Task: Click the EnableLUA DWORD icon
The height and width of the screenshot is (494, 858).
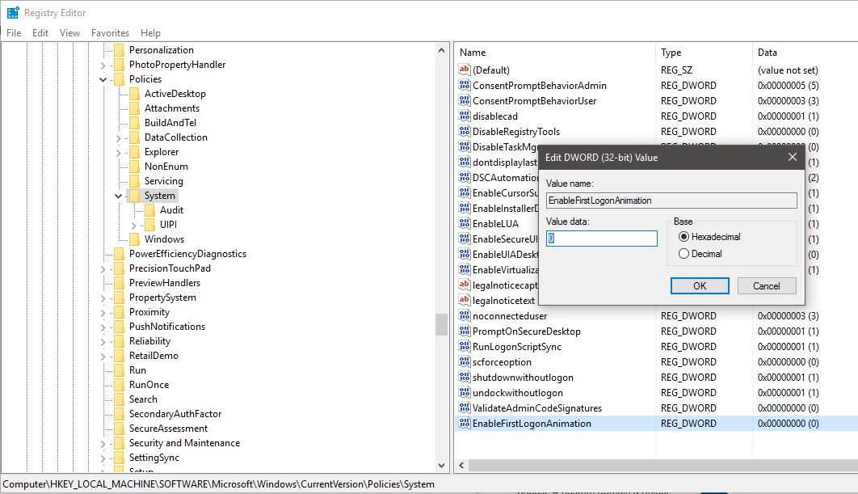Action: (x=464, y=223)
